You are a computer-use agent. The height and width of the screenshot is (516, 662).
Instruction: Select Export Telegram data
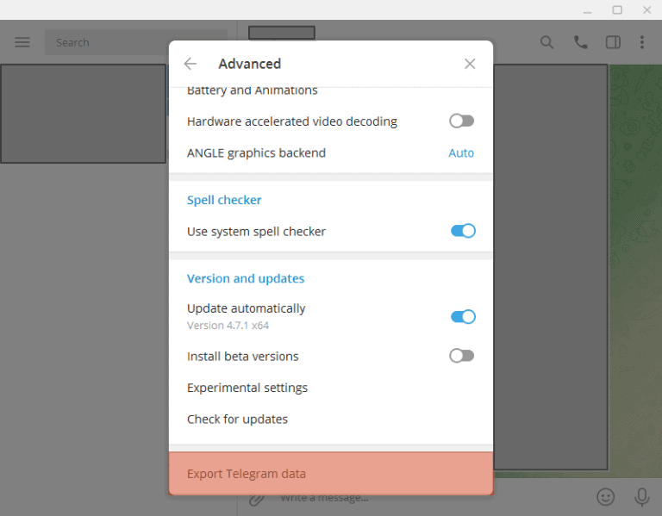pos(247,474)
